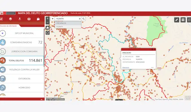Click the Violencia contra la Mujer icon
This screenshot has height=112, width=191.
click(x=3, y=70)
